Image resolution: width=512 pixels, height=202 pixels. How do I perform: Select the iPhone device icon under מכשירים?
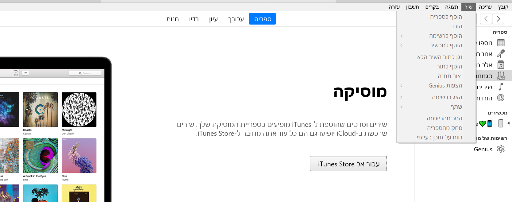(x=501, y=123)
